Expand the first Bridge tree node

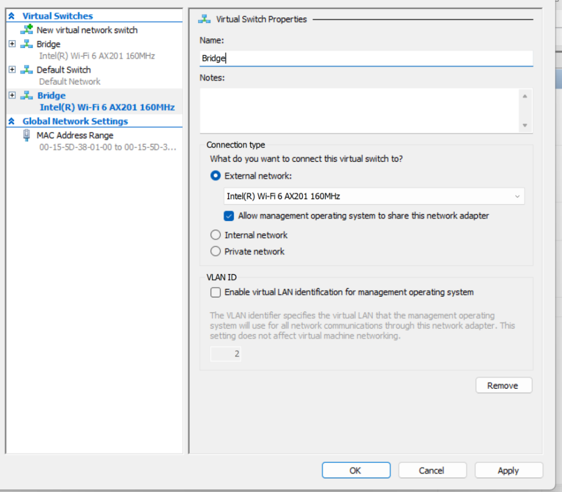(x=12, y=44)
